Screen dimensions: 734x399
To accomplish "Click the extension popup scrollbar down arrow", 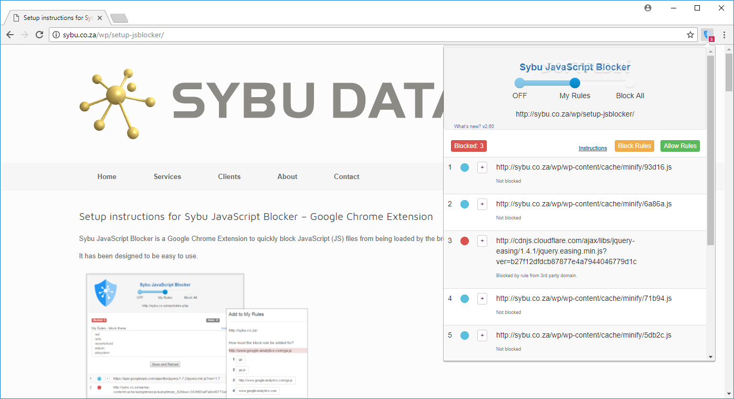I will pyautogui.click(x=711, y=357).
